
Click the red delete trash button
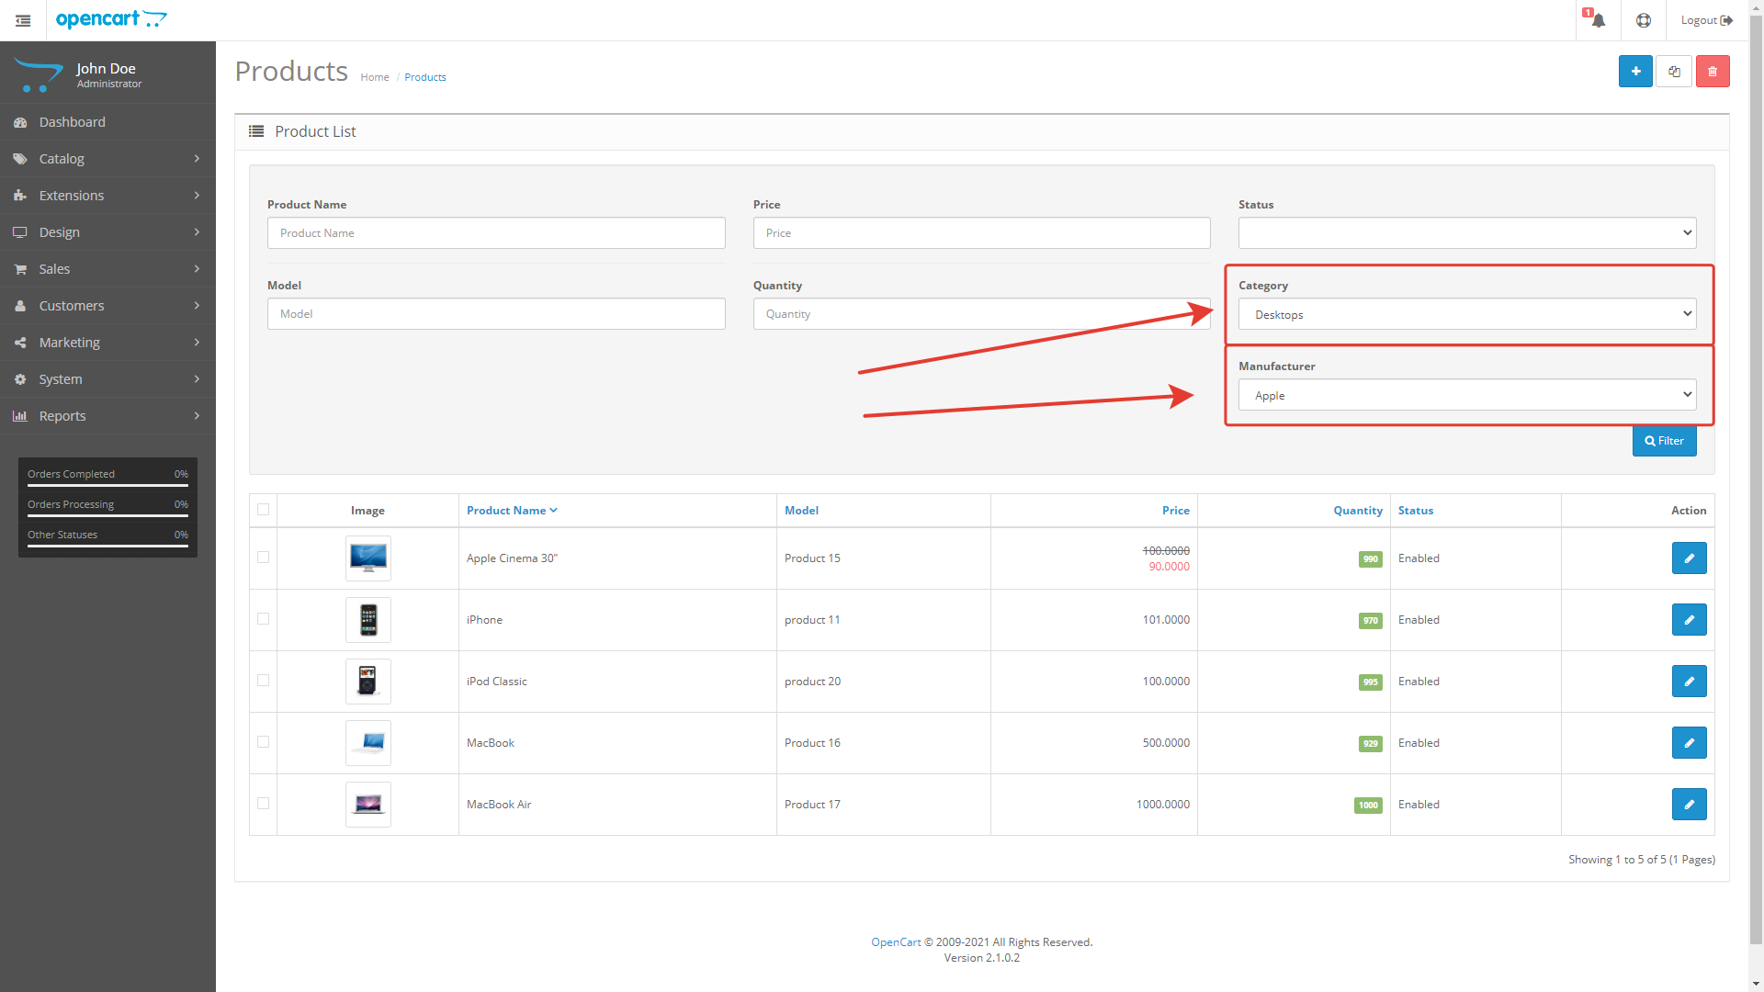pos(1713,72)
